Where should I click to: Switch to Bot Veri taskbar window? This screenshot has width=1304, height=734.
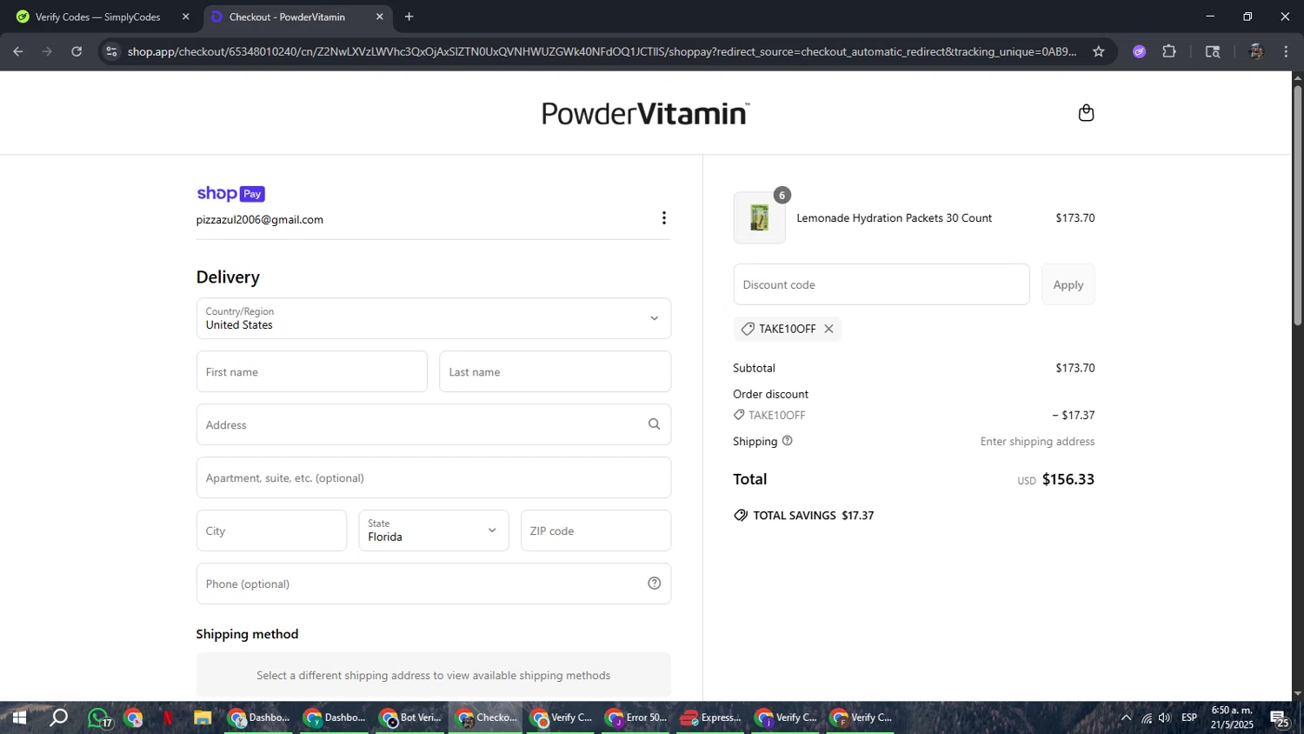click(412, 718)
